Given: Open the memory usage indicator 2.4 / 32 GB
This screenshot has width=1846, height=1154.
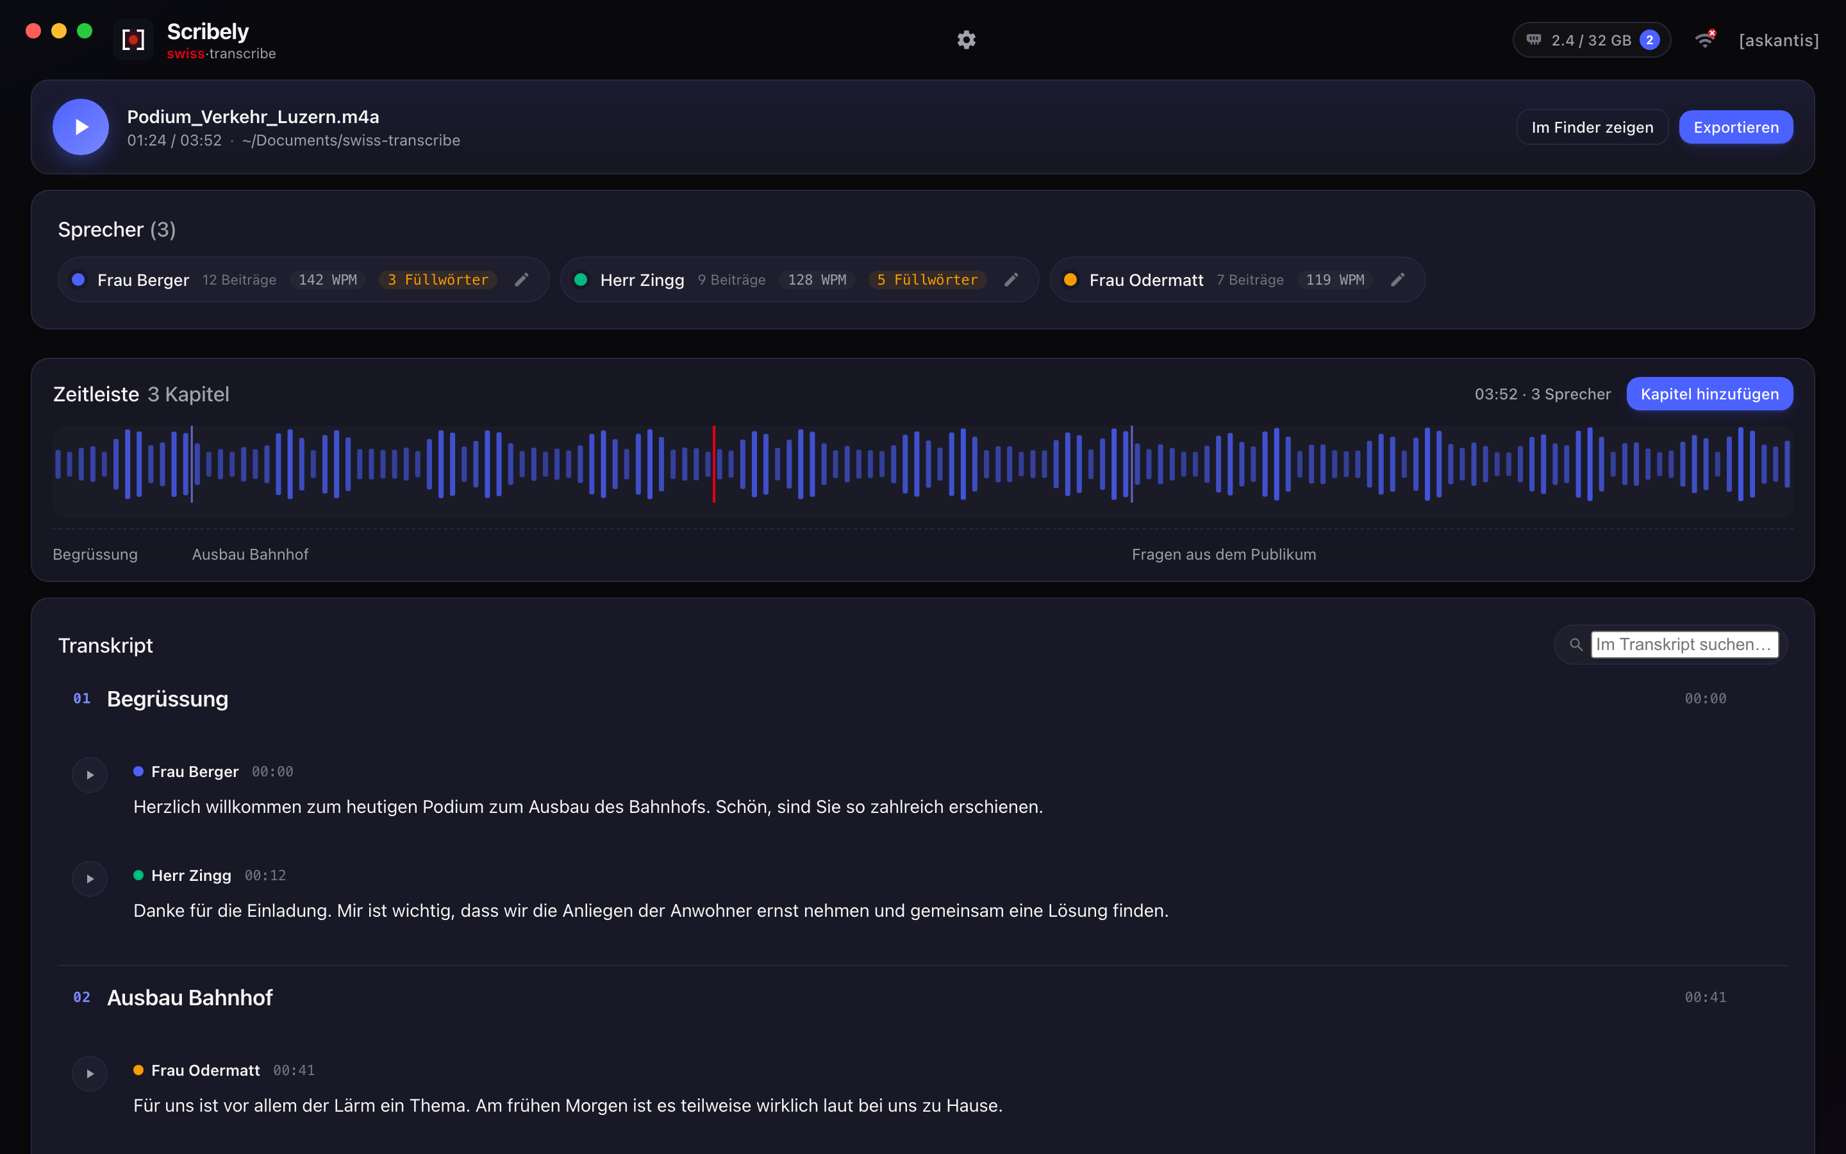Looking at the screenshot, I should (1592, 40).
